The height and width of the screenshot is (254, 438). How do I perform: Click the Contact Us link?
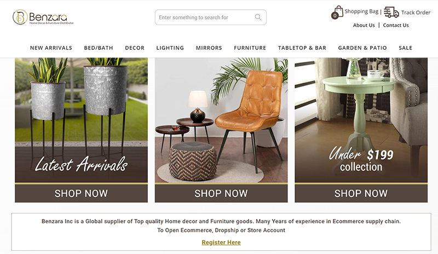pos(395,25)
